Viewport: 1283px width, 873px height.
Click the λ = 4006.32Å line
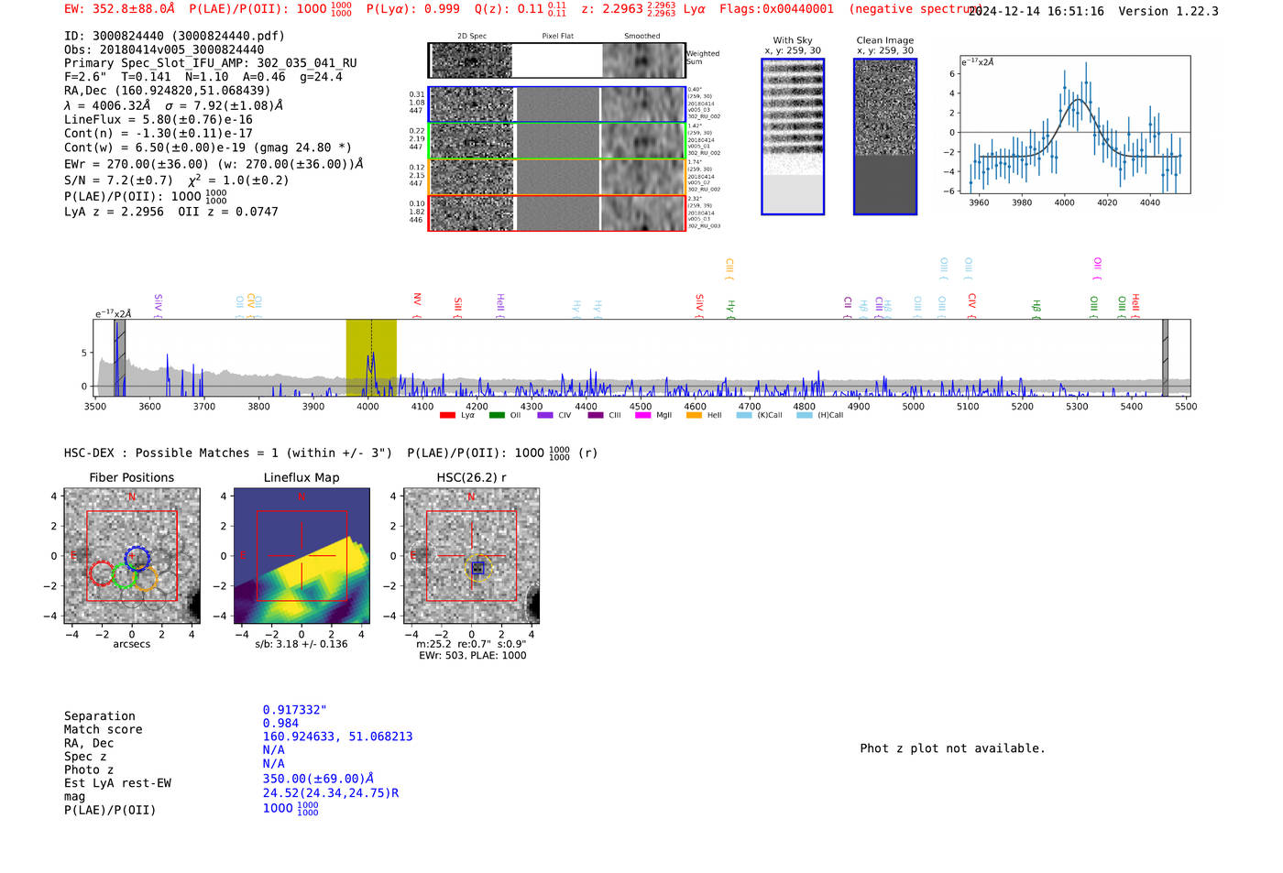click(x=173, y=105)
